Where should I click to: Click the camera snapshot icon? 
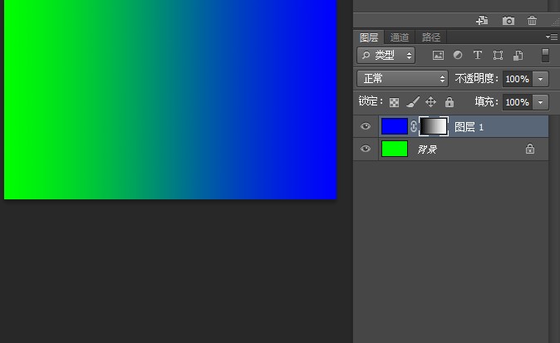click(x=508, y=21)
